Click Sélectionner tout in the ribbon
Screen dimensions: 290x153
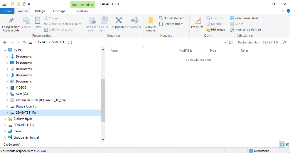click(244, 18)
